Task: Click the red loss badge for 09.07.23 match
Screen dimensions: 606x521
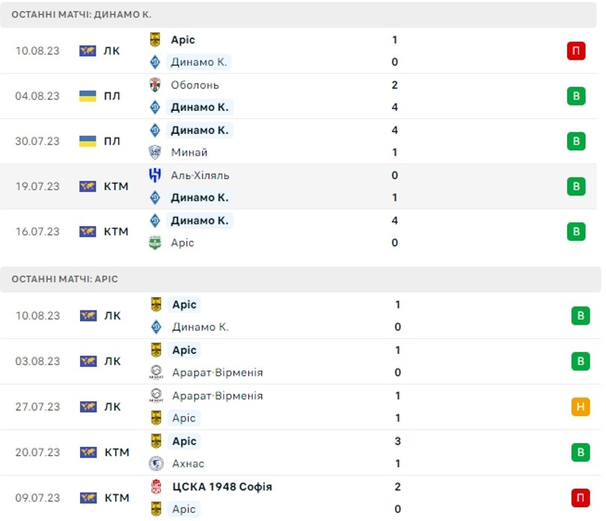Action: 581,497
